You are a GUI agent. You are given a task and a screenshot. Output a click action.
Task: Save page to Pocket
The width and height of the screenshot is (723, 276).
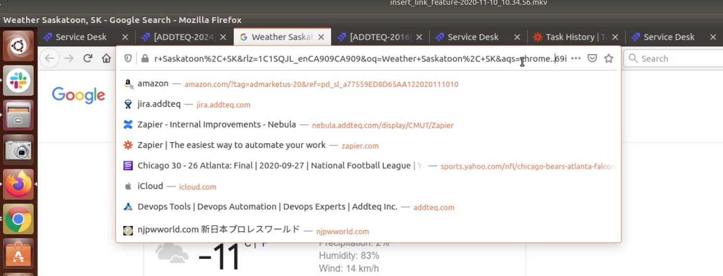click(592, 58)
